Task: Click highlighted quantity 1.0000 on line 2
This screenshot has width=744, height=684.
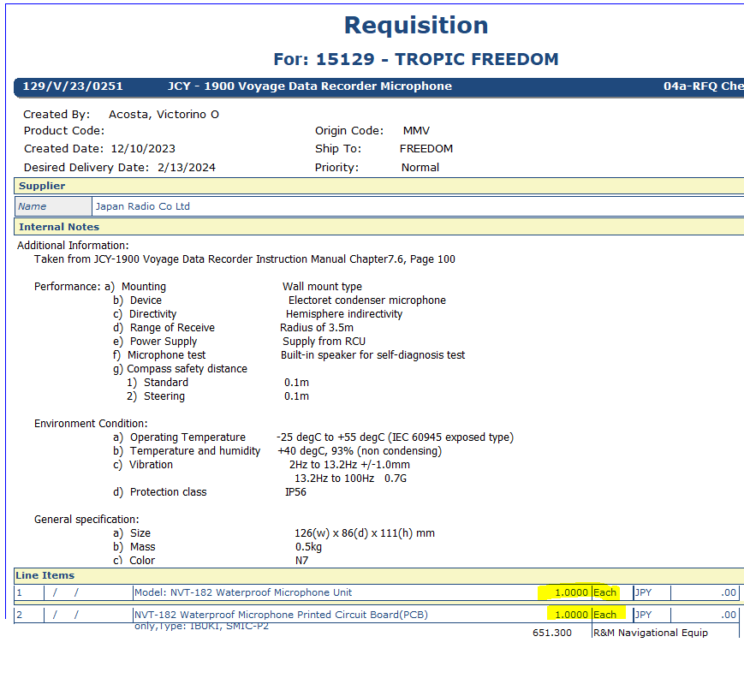Action: tap(570, 615)
